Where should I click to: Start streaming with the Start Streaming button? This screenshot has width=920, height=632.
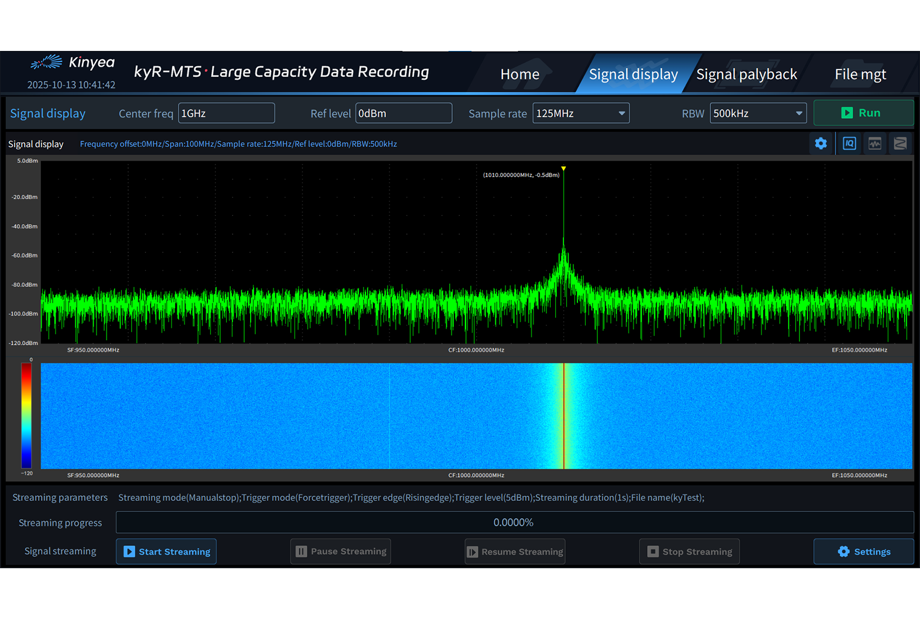tap(166, 551)
